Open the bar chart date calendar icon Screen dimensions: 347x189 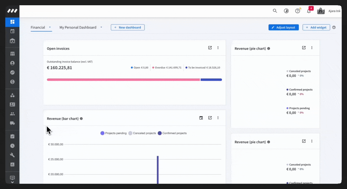coord(201,118)
